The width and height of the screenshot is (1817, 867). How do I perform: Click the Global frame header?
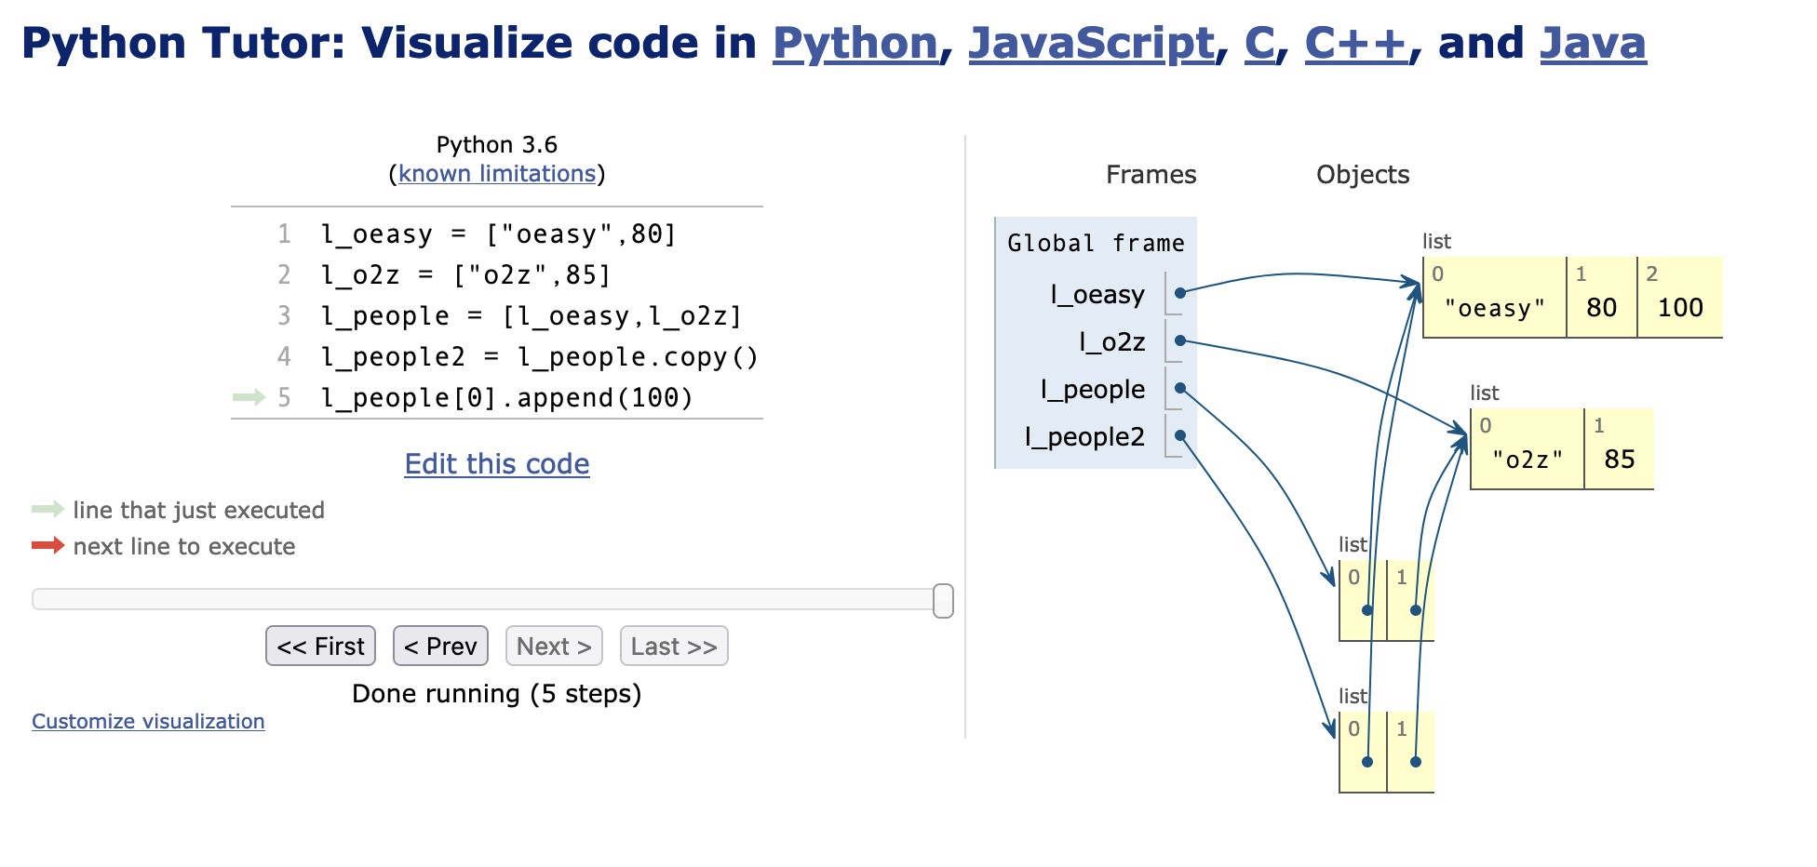click(1096, 243)
